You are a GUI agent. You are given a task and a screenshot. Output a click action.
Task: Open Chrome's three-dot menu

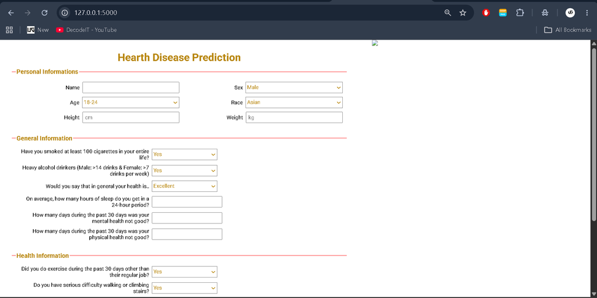pos(587,13)
